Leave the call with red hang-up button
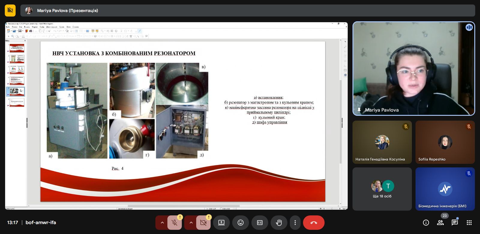The height and width of the screenshot is (234, 480). pyautogui.click(x=313, y=223)
